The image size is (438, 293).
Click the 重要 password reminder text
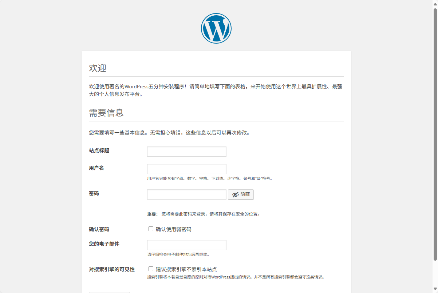[204, 214]
